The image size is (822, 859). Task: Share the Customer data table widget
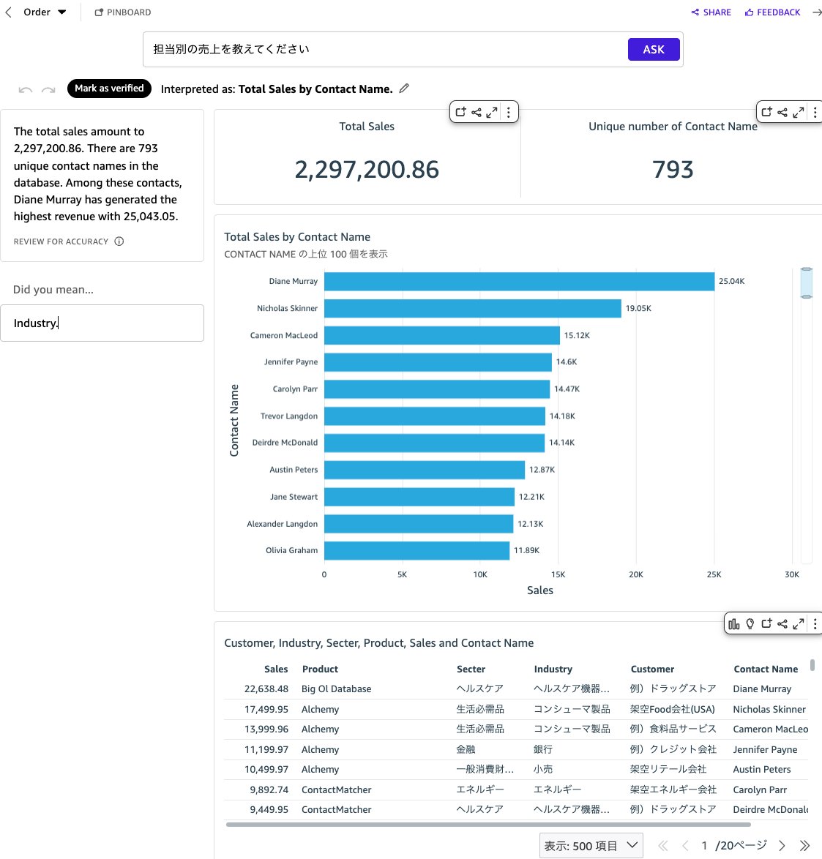[x=782, y=623]
